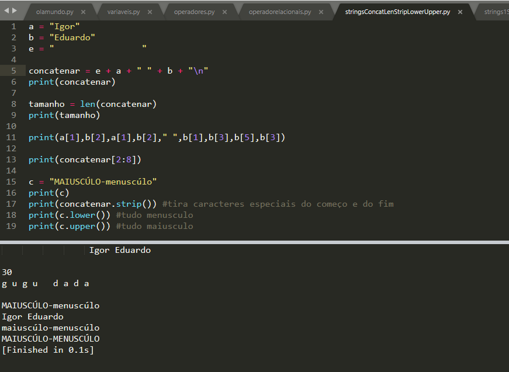Image resolution: width=509 pixels, height=372 pixels.
Task: Click the X on the strings19 tab
Action: click(x=507, y=11)
